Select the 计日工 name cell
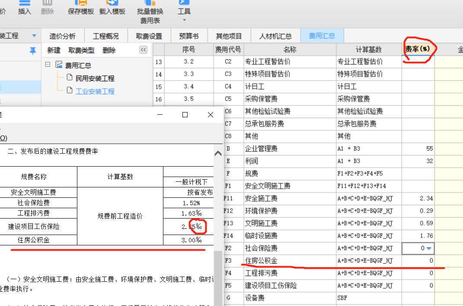Viewport: 463px width, 306px height. click(x=290, y=87)
